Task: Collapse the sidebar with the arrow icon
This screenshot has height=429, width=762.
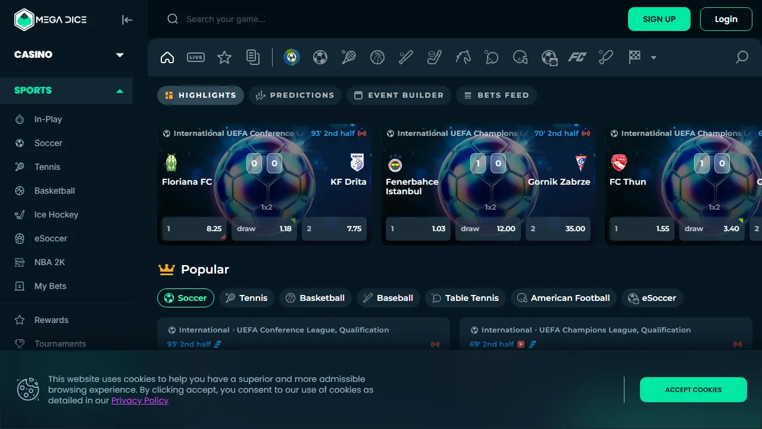Action: coord(127,20)
